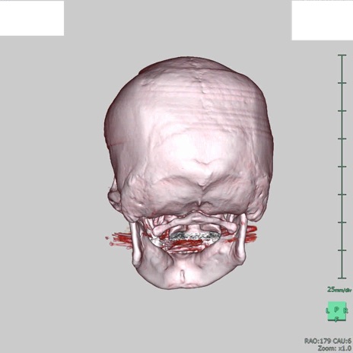Click the center of the 3D skull render
Screen dimensions: 353x353
click(189, 173)
